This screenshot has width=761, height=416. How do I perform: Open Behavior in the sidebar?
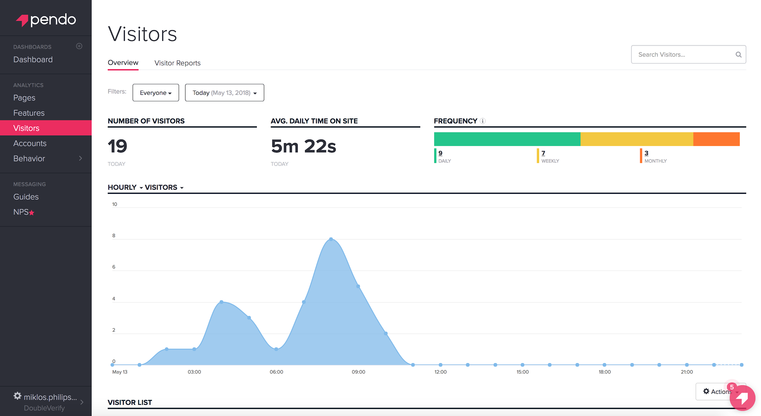tap(29, 158)
